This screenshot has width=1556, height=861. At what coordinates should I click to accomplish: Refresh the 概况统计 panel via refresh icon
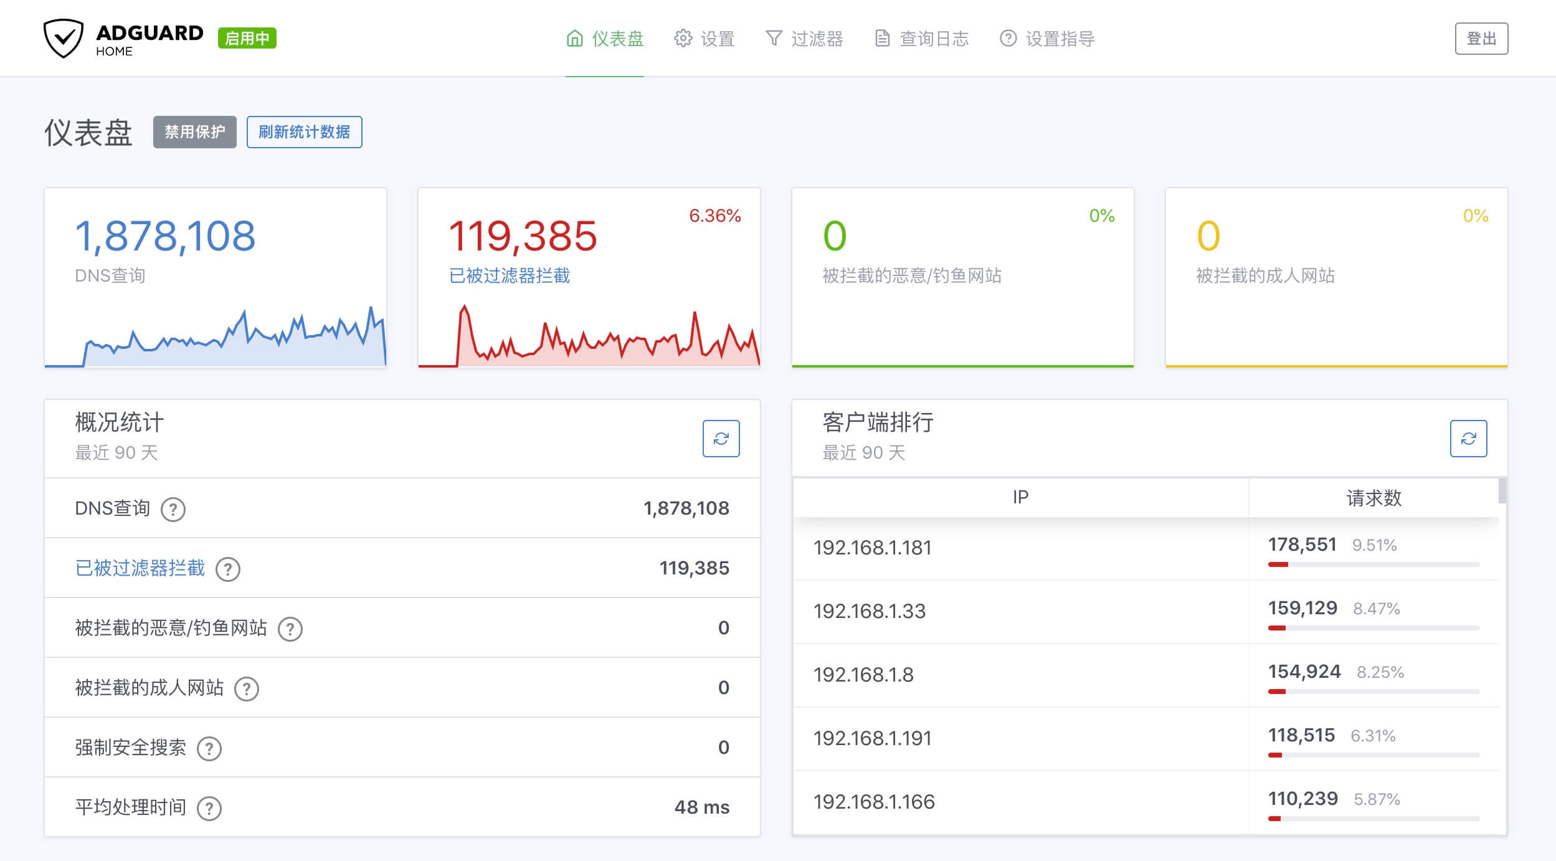[721, 439]
